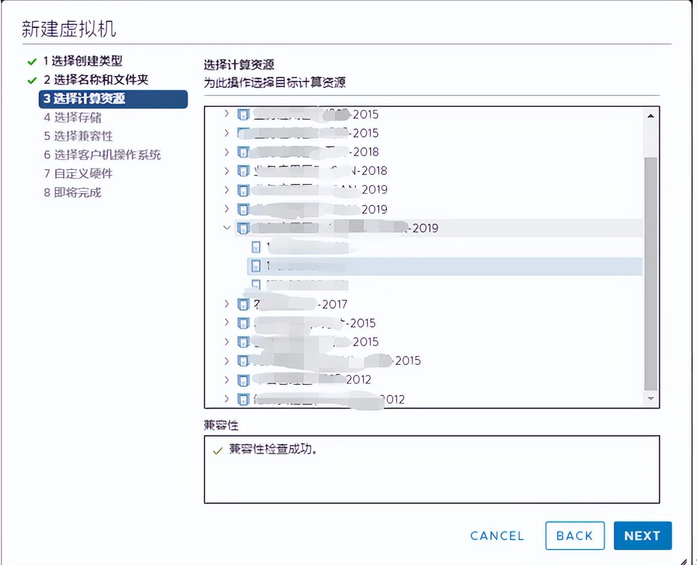
Task: Expand the cluster ending 2012 above the last row
Action: pyautogui.click(x=227, y=380)
